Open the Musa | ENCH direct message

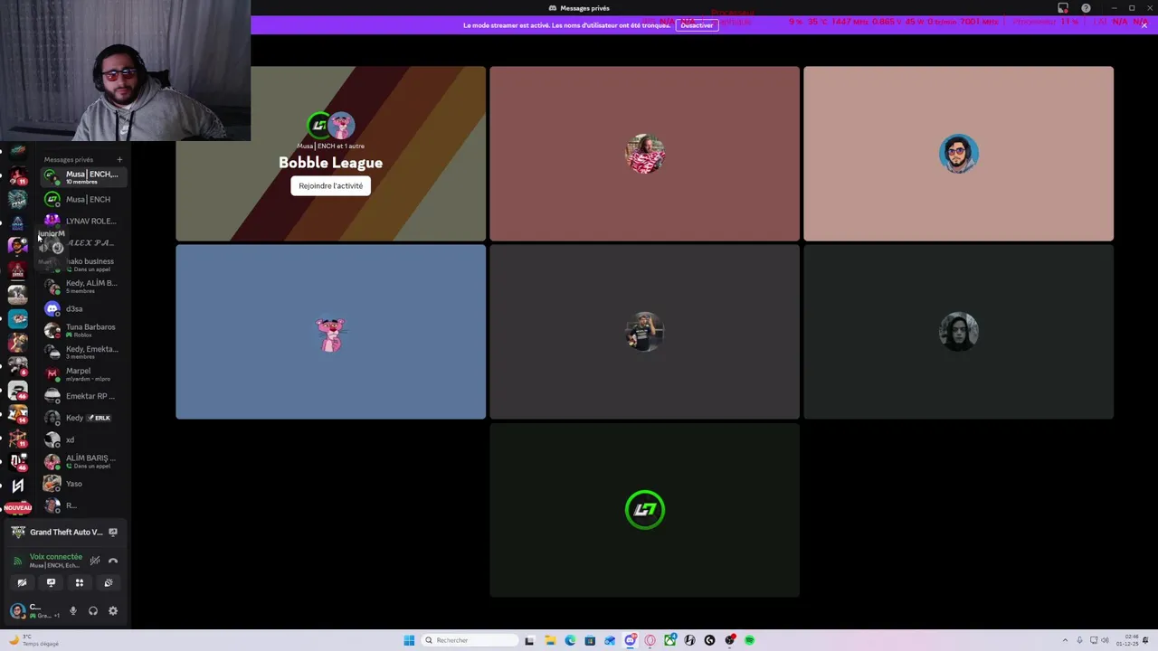pyautogui.click(x=84, y=199)
